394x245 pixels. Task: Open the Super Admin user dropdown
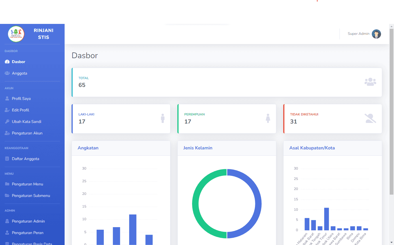[359, 34]
